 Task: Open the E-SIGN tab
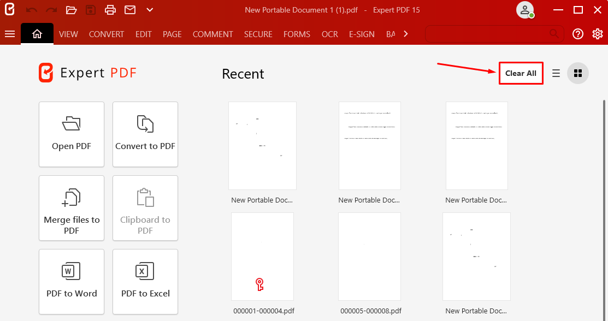click(362, 34)
